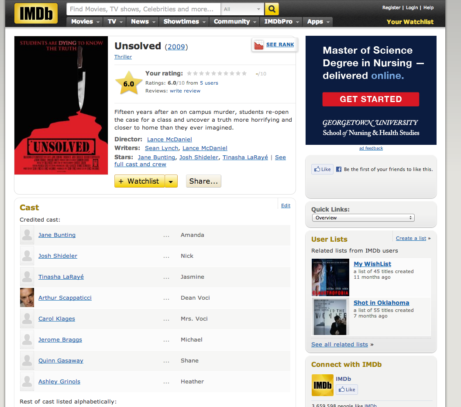Click the Shot in Oklahoma thumbnail image

pos(330,317)
